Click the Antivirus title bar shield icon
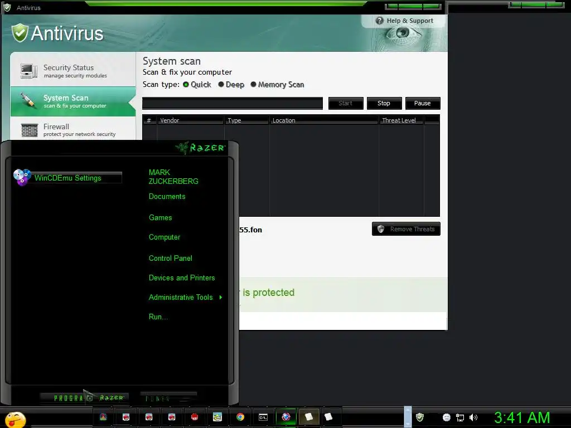Screen dimensions: 571x428 tap(7, 7)
